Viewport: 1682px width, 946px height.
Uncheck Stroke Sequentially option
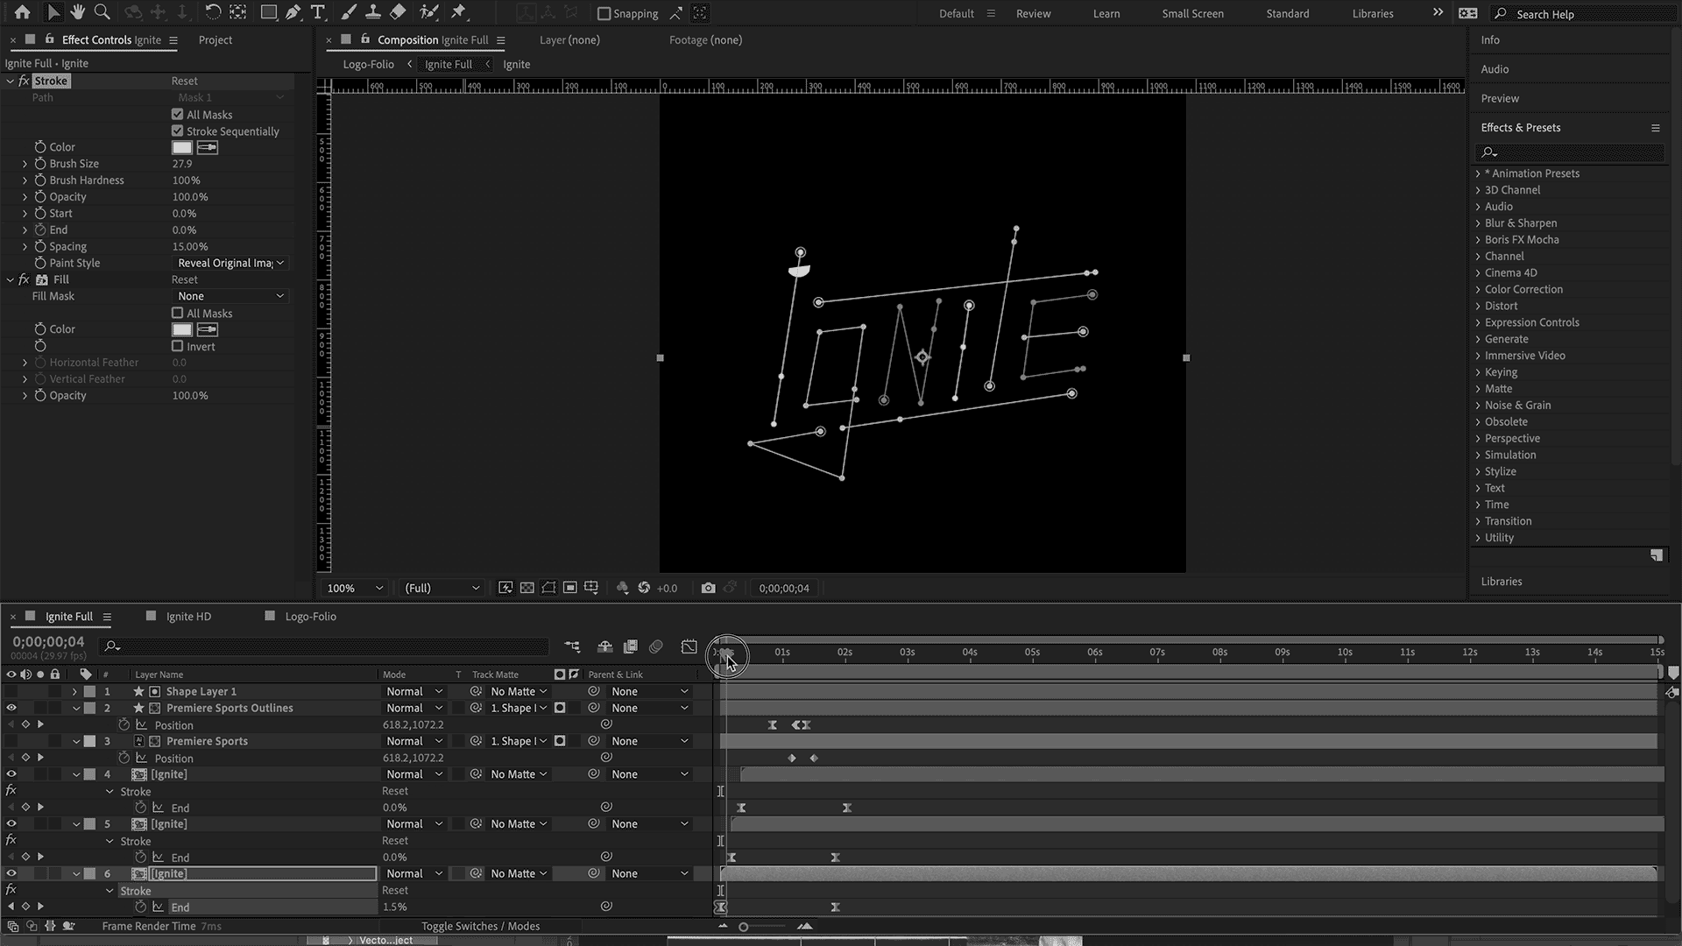click(x=178, y=131)
